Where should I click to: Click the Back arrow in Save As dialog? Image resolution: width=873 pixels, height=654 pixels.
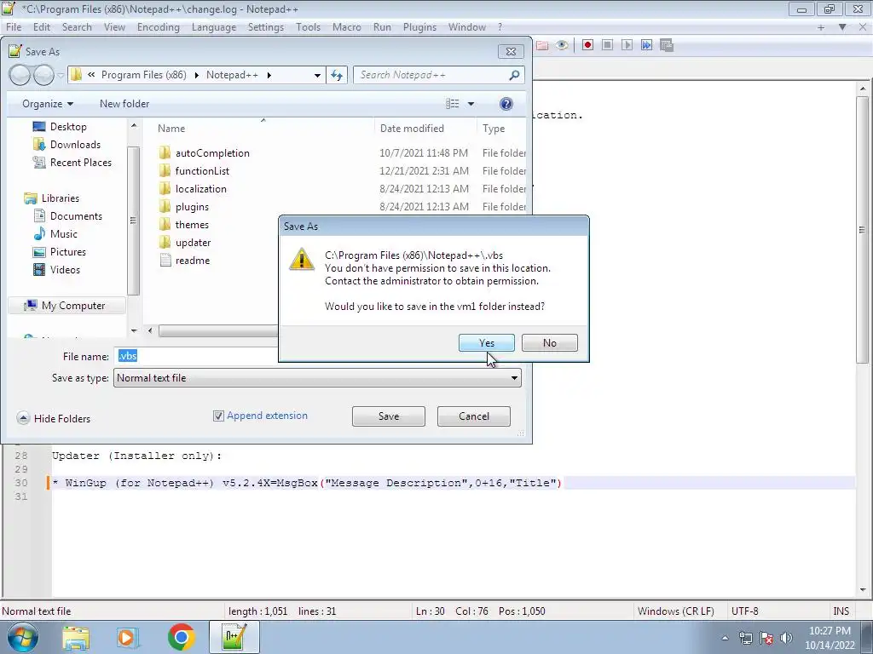tap(20, 75)
